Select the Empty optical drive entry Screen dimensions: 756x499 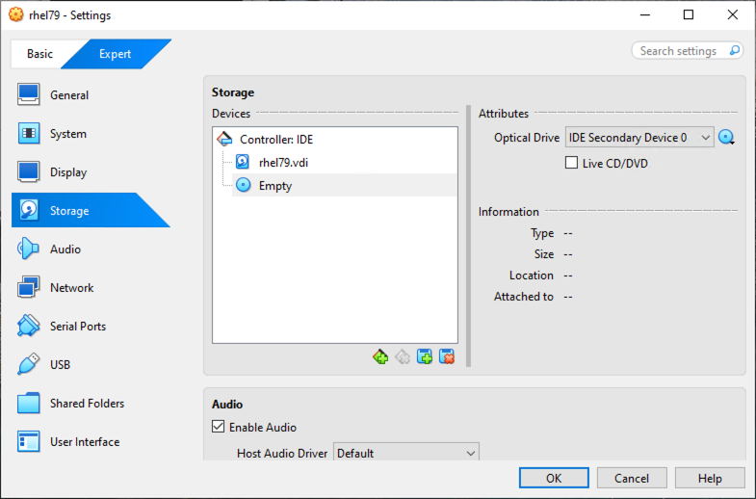point(345,185)
